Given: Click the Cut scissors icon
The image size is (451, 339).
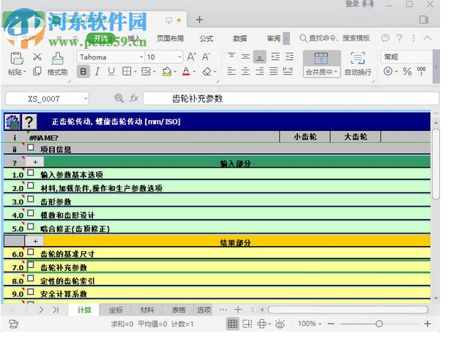Looking at the screenshot, I should pos(37,56).
